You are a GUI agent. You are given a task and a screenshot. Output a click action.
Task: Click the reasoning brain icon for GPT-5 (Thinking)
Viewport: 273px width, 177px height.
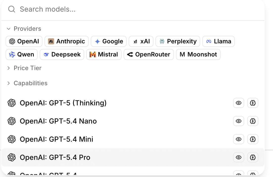253,103
